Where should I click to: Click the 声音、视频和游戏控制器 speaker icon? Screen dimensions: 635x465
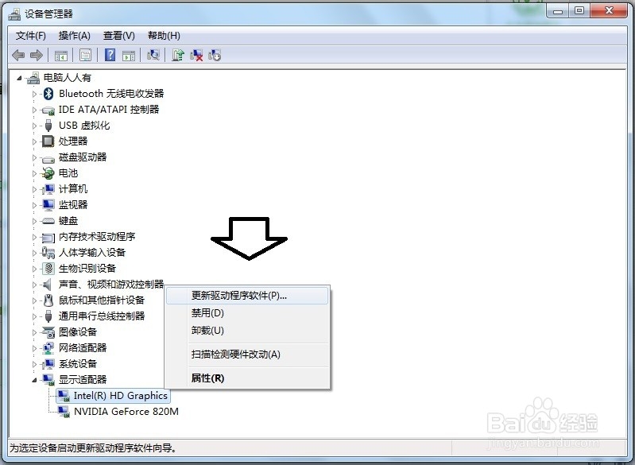click(48, 285)
